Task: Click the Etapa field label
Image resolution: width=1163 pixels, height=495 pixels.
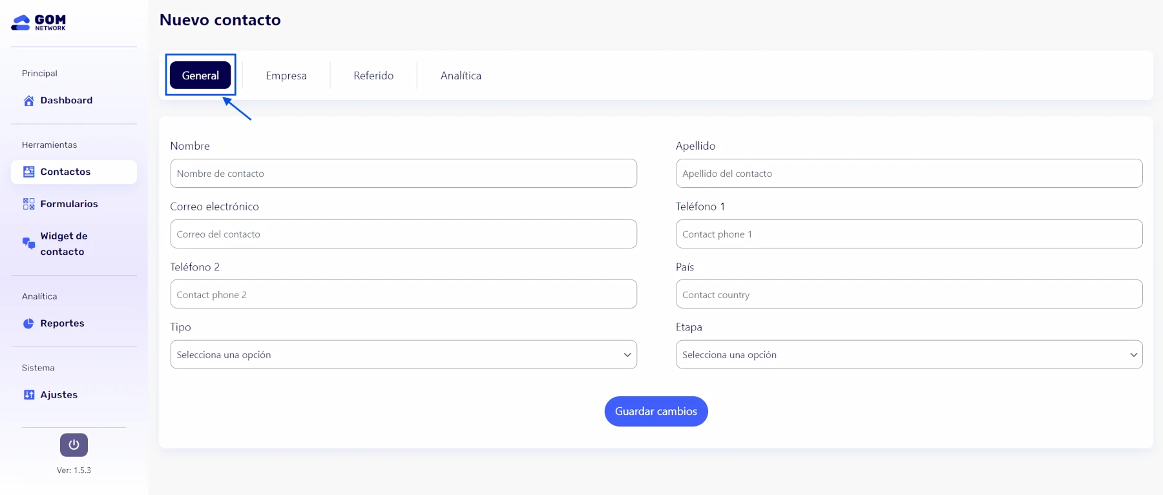Action: (x=689, y=327)
